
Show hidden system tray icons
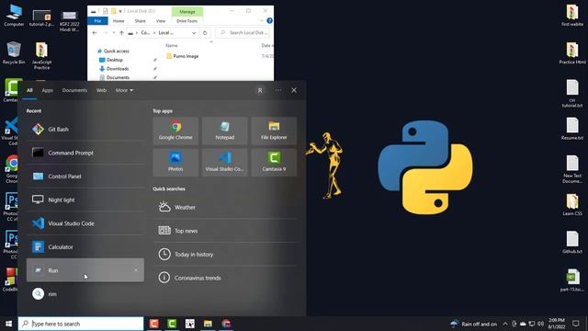coord(505,324)
